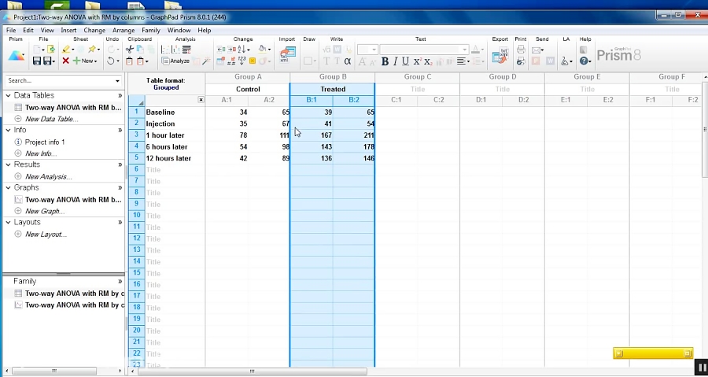Image resolution: width=708 pixels, height=377 pixels.
Task: Toggle Italic text formatting
Action: 395,61
